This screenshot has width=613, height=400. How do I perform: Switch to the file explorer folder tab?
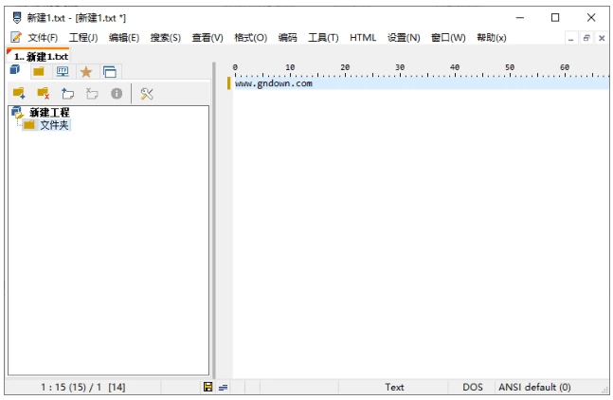coord(39,71)
